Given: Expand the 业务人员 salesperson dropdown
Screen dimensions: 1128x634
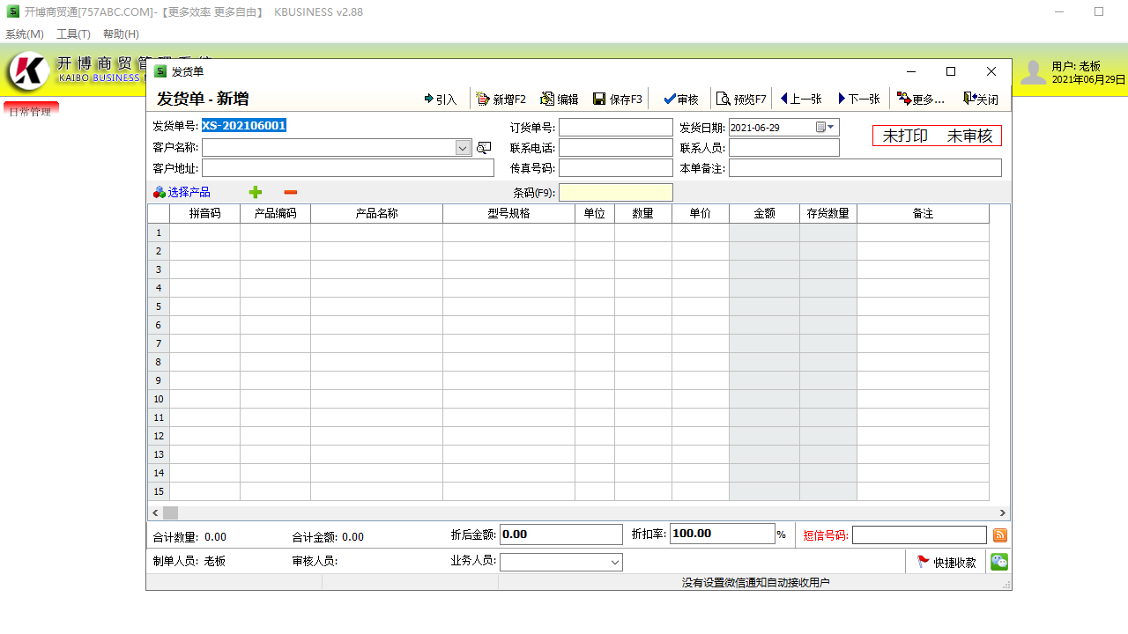Looking at the screenshot, I should (x=615, y=561).
